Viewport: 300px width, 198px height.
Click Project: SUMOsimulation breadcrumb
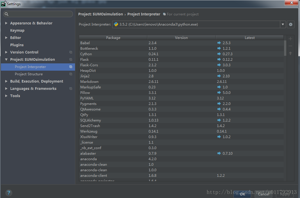pos(101,14)
